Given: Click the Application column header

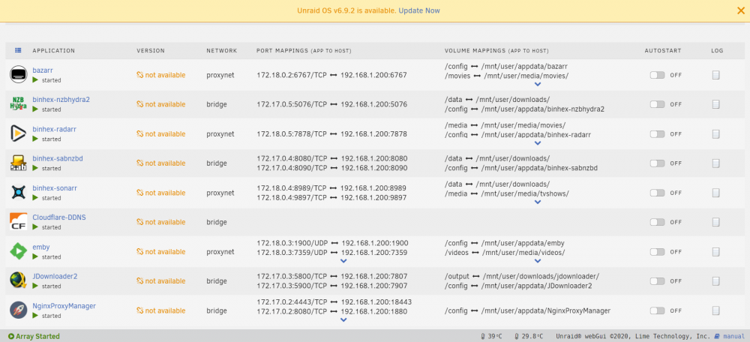Looking at the screenshot, I should [x=53, y=51].
